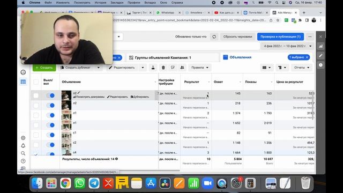Switch off ad с2 toggle
The image size is (343, 193).
click(x=50, y=145)
